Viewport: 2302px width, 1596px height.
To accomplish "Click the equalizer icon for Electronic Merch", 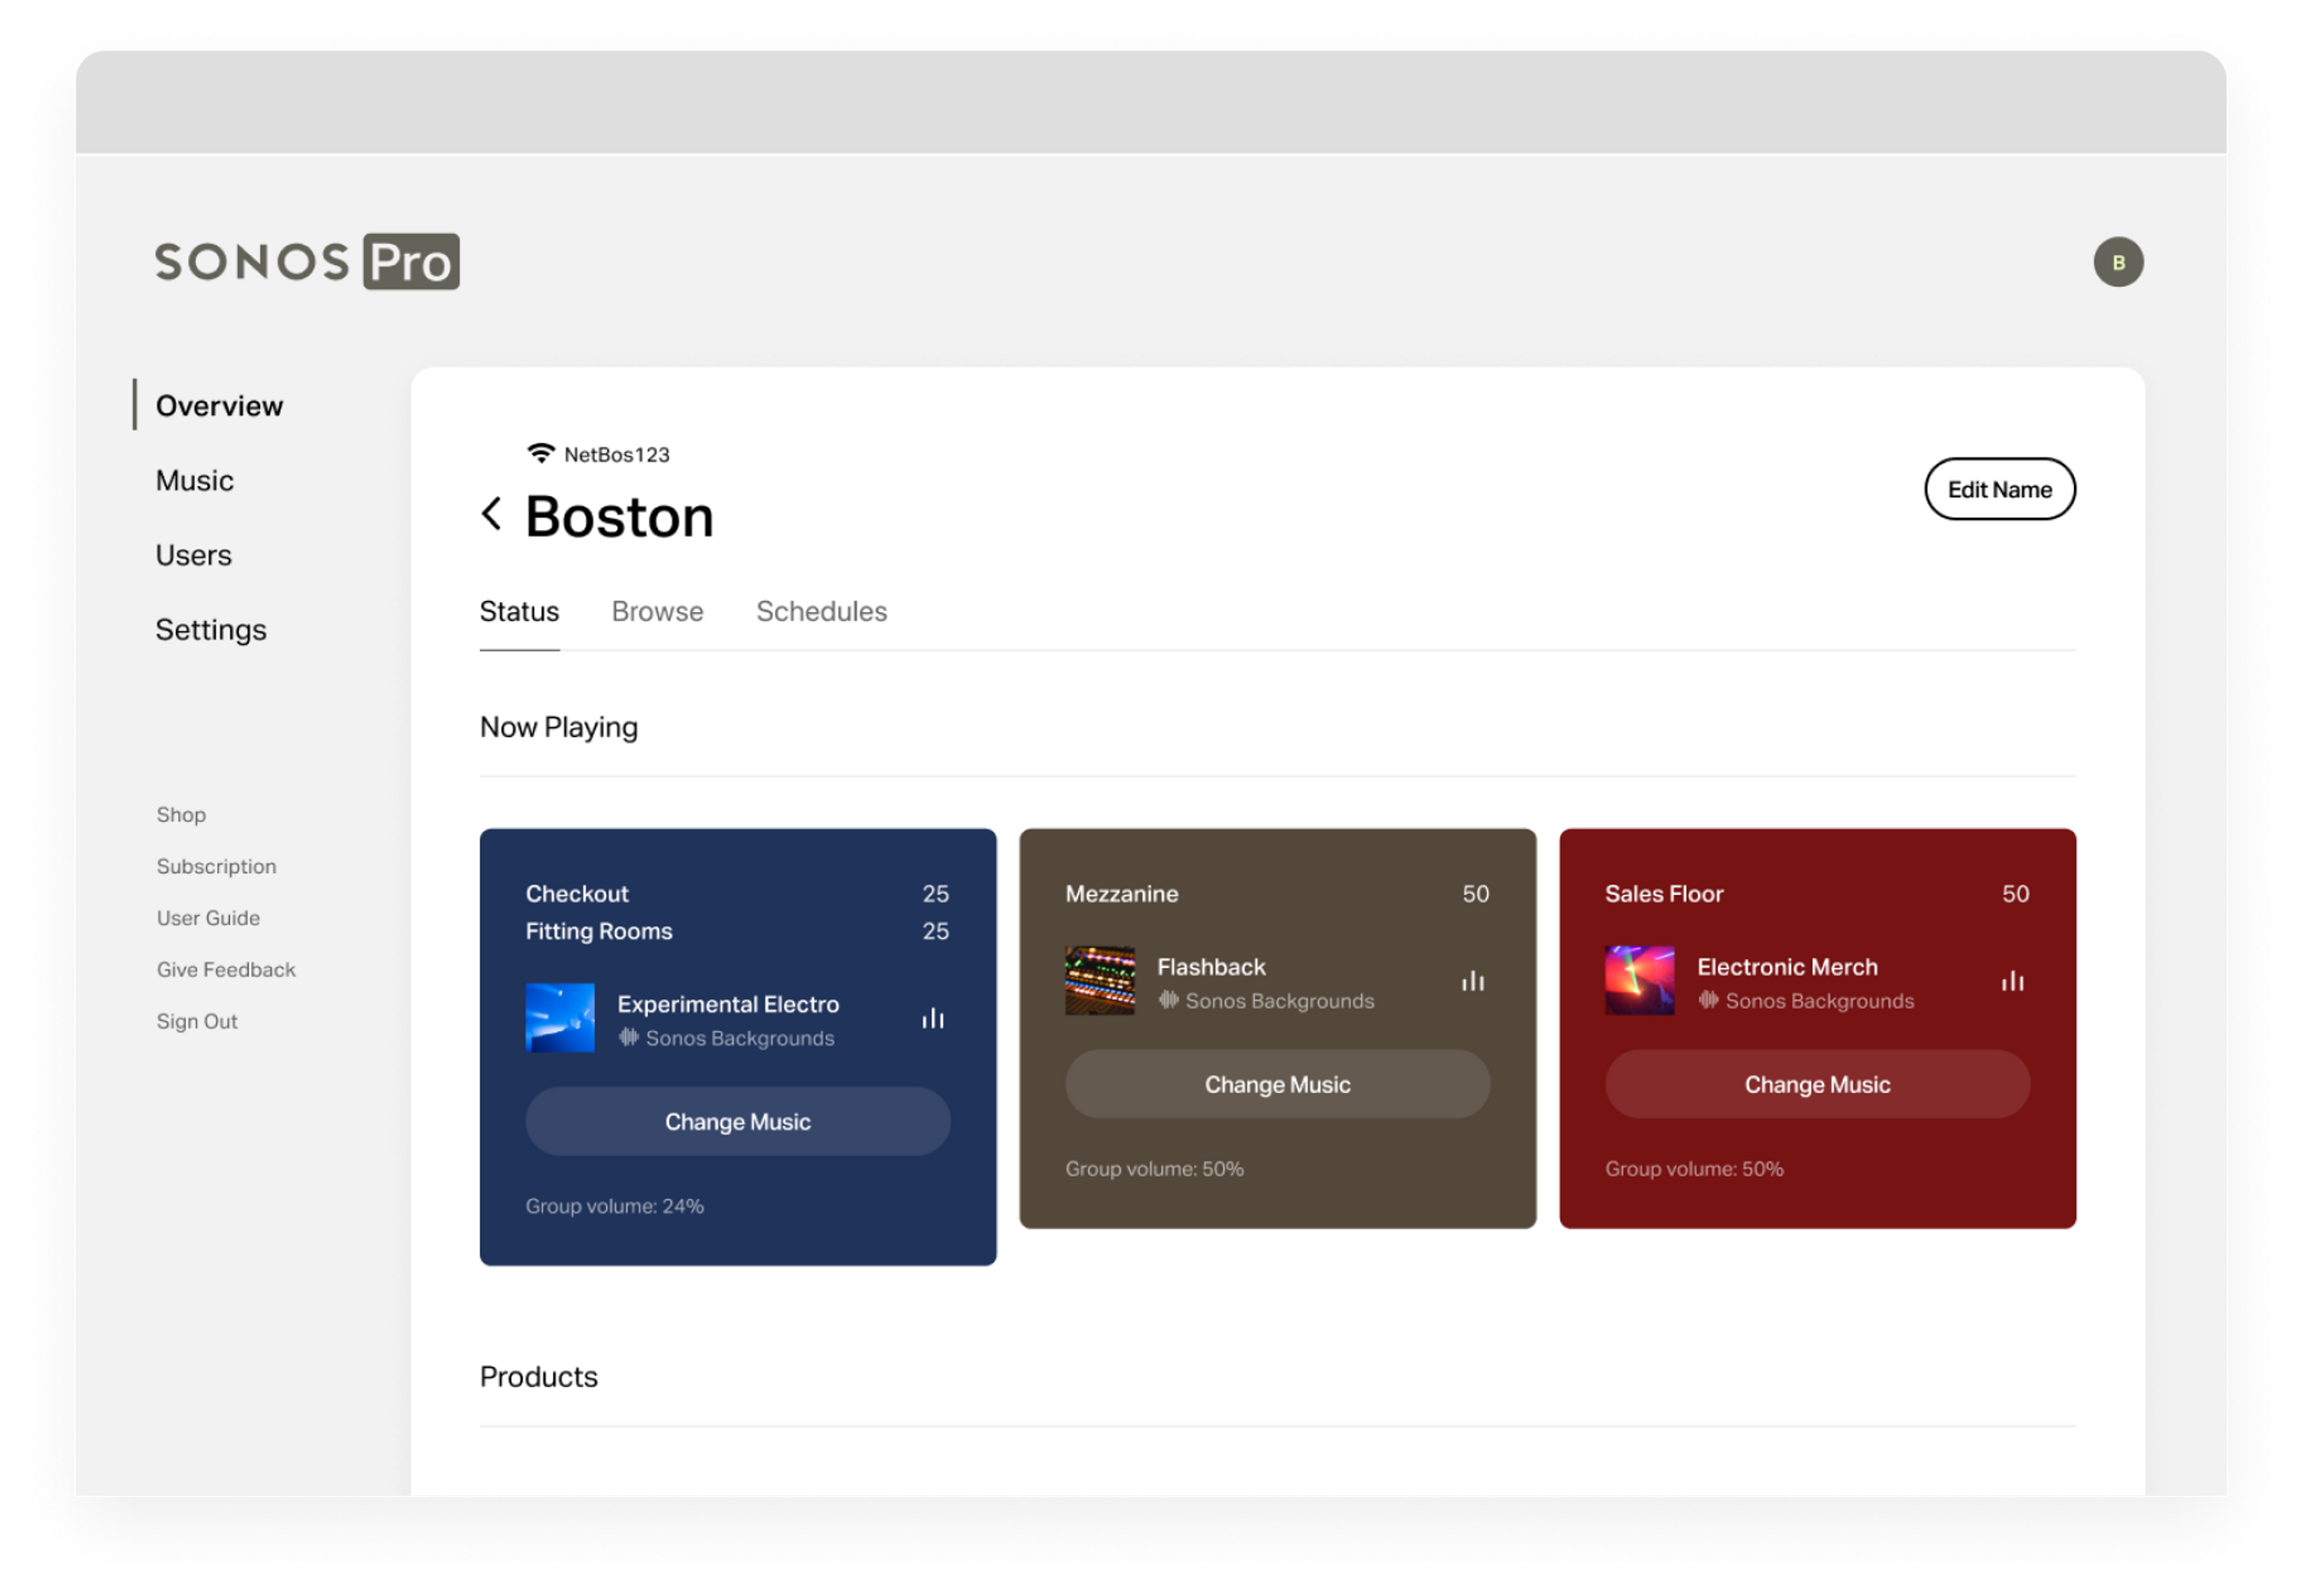I will coord(2012,982).
